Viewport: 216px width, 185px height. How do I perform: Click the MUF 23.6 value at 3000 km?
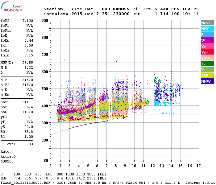point(91,178)
